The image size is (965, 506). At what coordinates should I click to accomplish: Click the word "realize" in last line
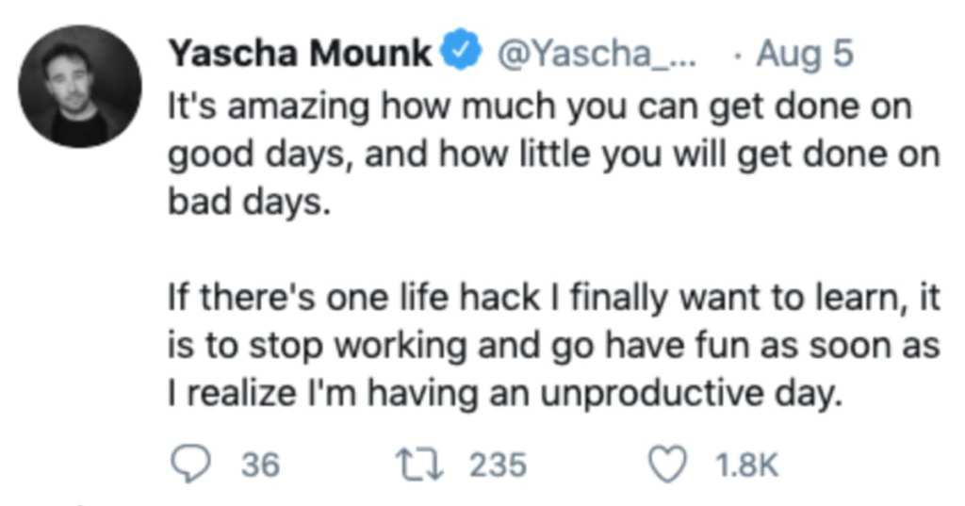point(241,393)
